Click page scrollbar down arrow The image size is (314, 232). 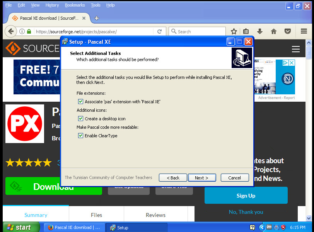tap(309, 218)
